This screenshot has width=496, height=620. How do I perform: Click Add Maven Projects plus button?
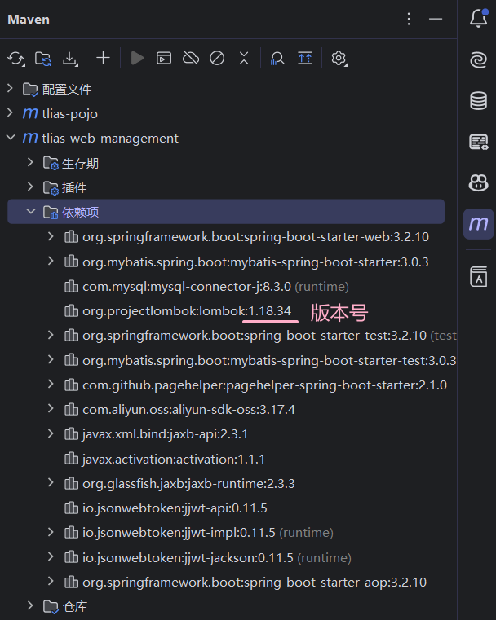click(x=103, y=58)
